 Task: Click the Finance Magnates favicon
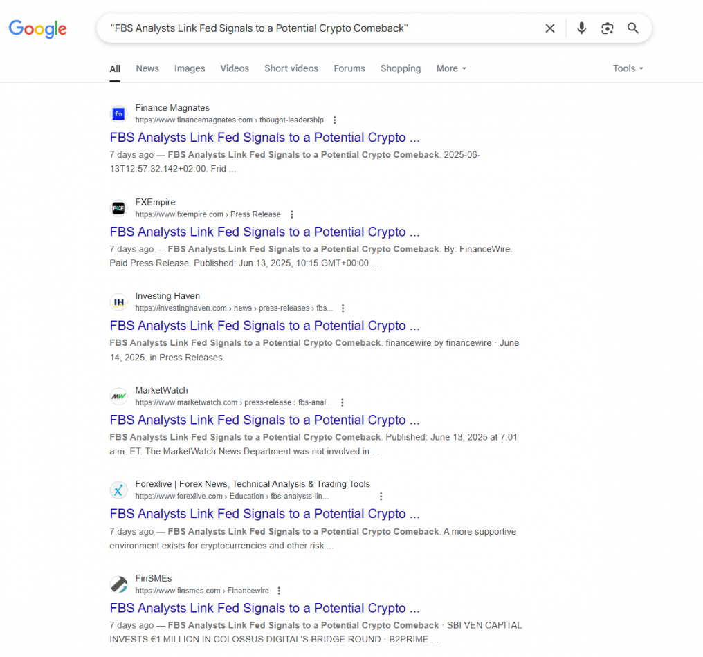[118, 113]
